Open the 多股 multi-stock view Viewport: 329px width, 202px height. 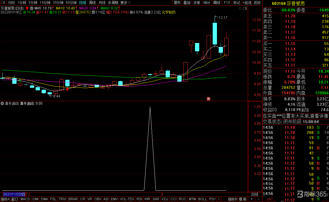197,3
